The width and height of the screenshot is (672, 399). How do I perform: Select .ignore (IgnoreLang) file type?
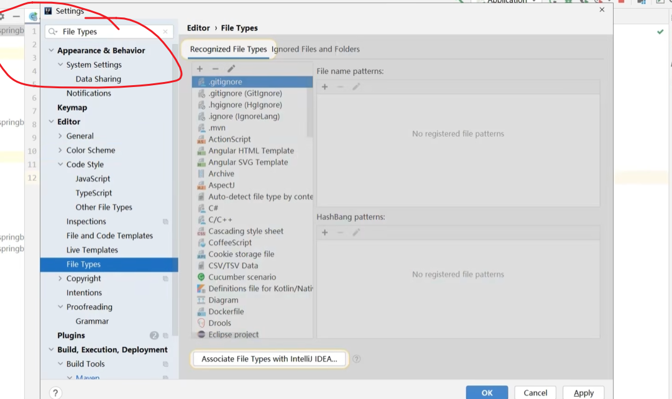[252, 117]
